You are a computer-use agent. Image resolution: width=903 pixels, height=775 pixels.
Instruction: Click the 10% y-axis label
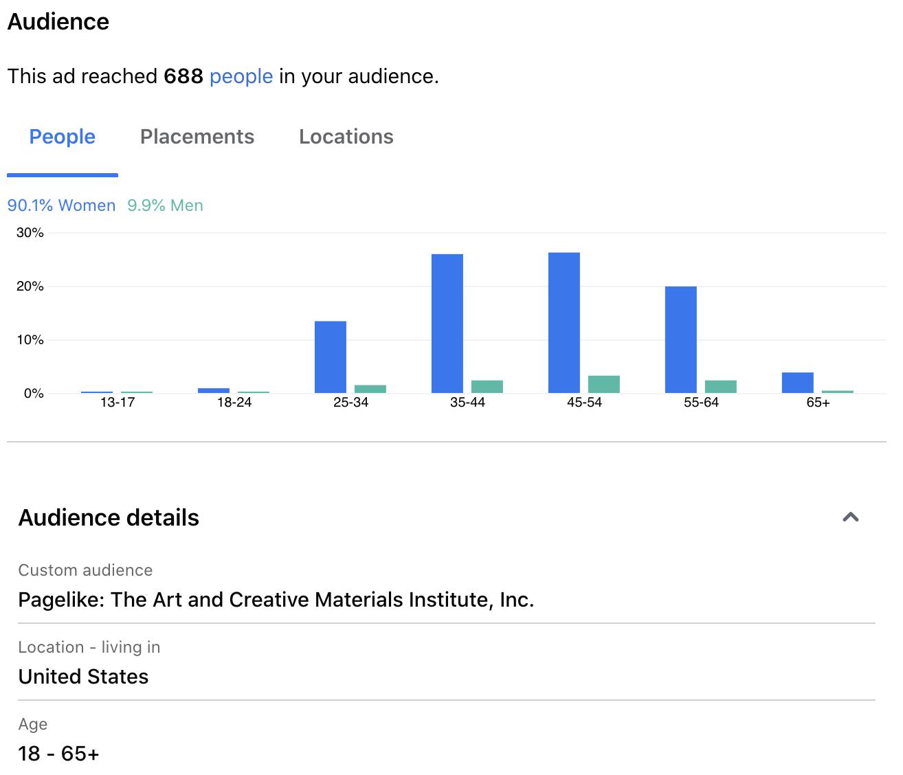[x=30, y=340]
